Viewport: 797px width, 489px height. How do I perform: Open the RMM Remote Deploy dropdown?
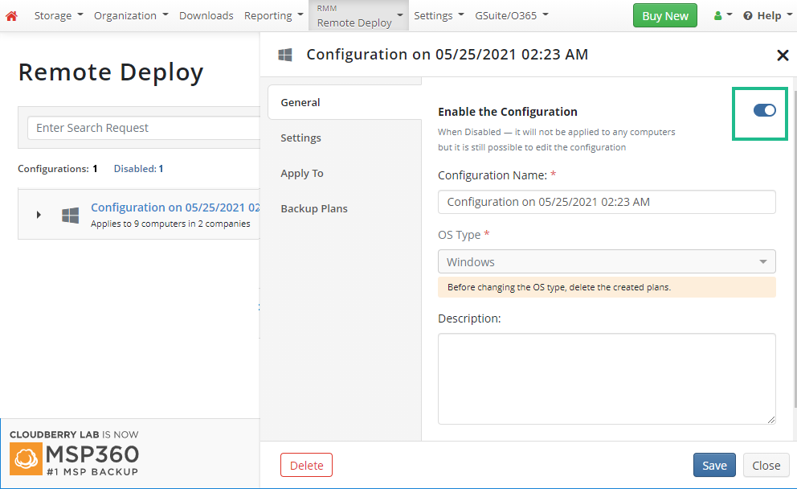coord(359,16)
